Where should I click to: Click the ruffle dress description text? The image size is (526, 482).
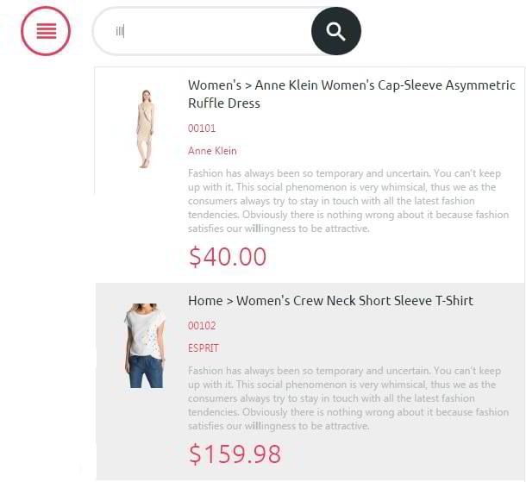[x=348, y=201]
